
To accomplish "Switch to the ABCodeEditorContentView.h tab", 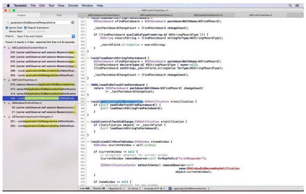I will (104, 15).
